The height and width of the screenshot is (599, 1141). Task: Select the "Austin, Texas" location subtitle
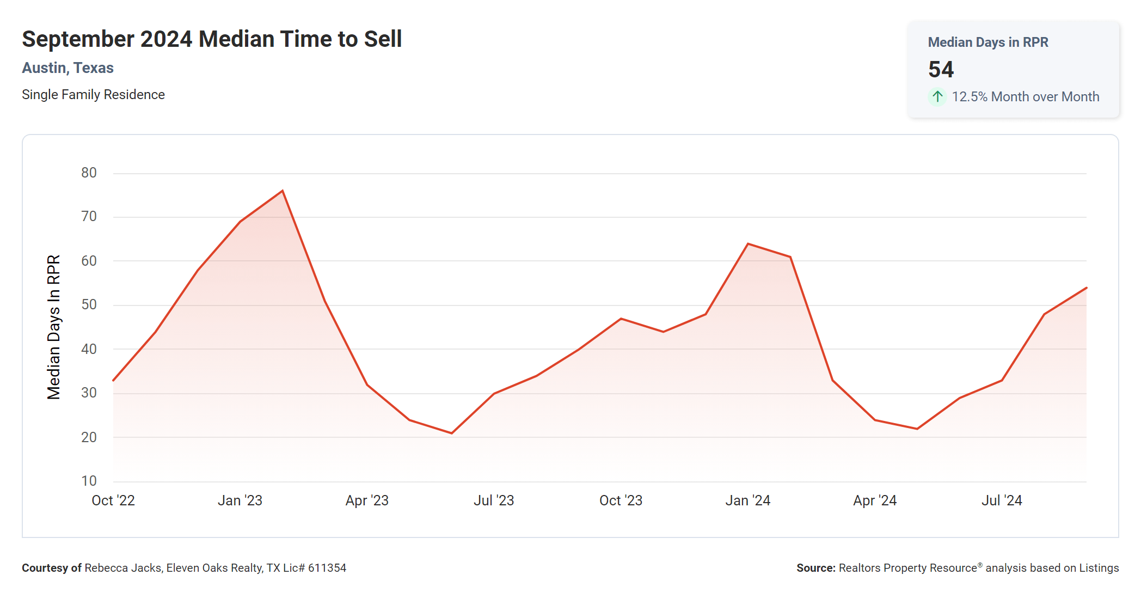68,68
